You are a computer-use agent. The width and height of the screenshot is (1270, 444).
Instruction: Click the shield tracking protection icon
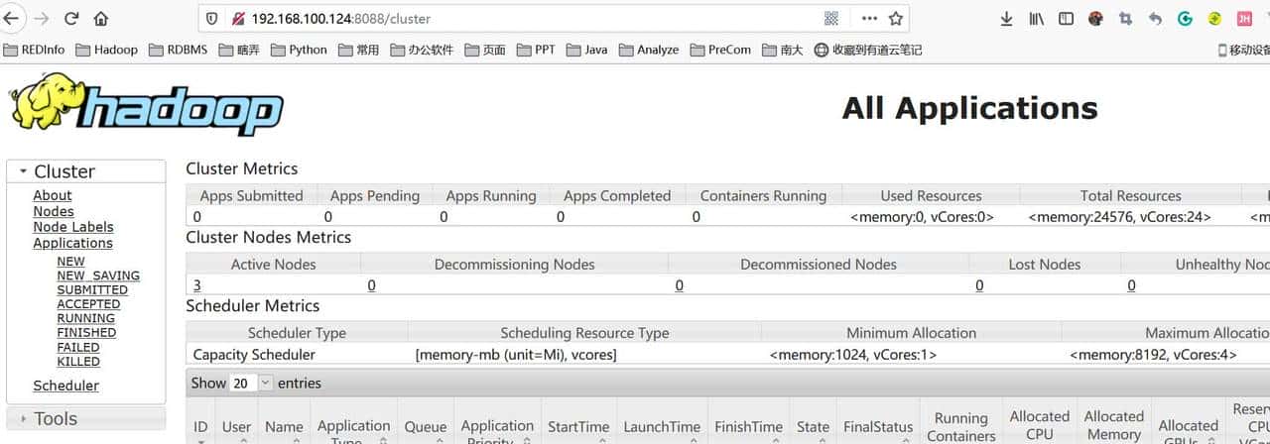click(x=211, y=18)
